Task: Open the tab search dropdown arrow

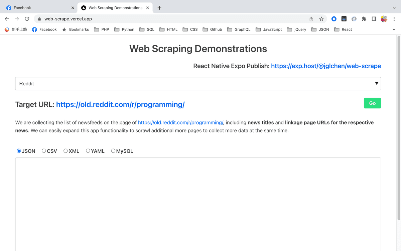Action: tap(394, 8)
